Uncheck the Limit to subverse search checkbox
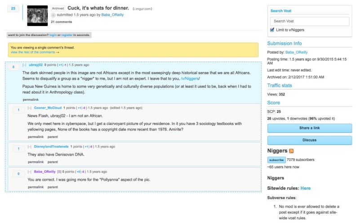This screenshot has height=223, width=356. click(272, 30)
